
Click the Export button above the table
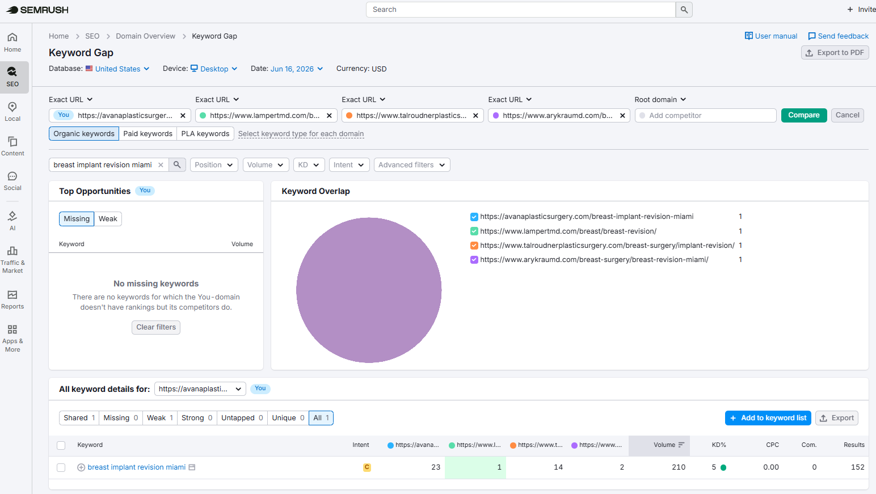[x=837, y=418]
